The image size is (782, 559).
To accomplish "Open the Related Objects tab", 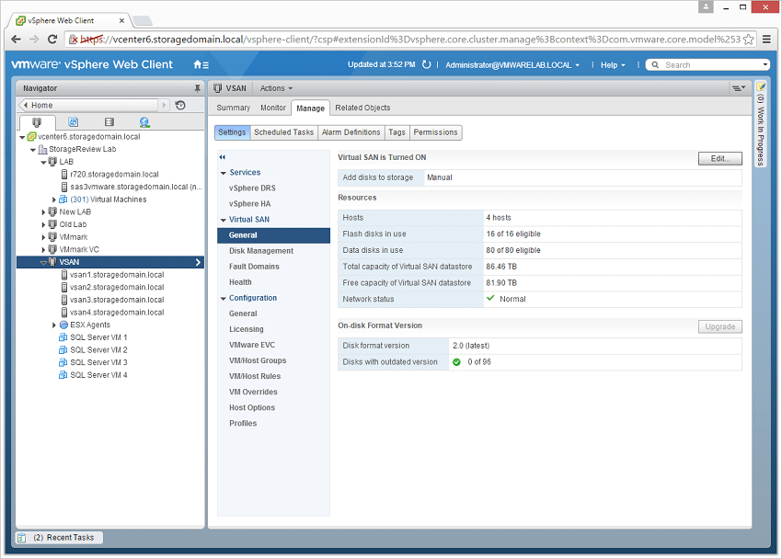I will 362,108.
